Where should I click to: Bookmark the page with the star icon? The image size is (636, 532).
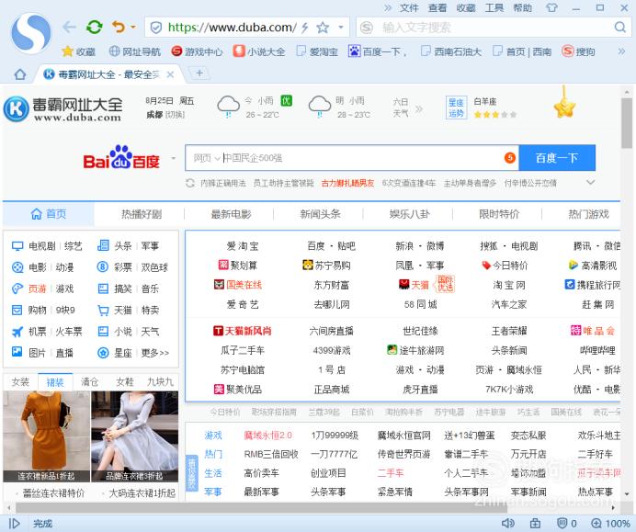pos(323,28)
